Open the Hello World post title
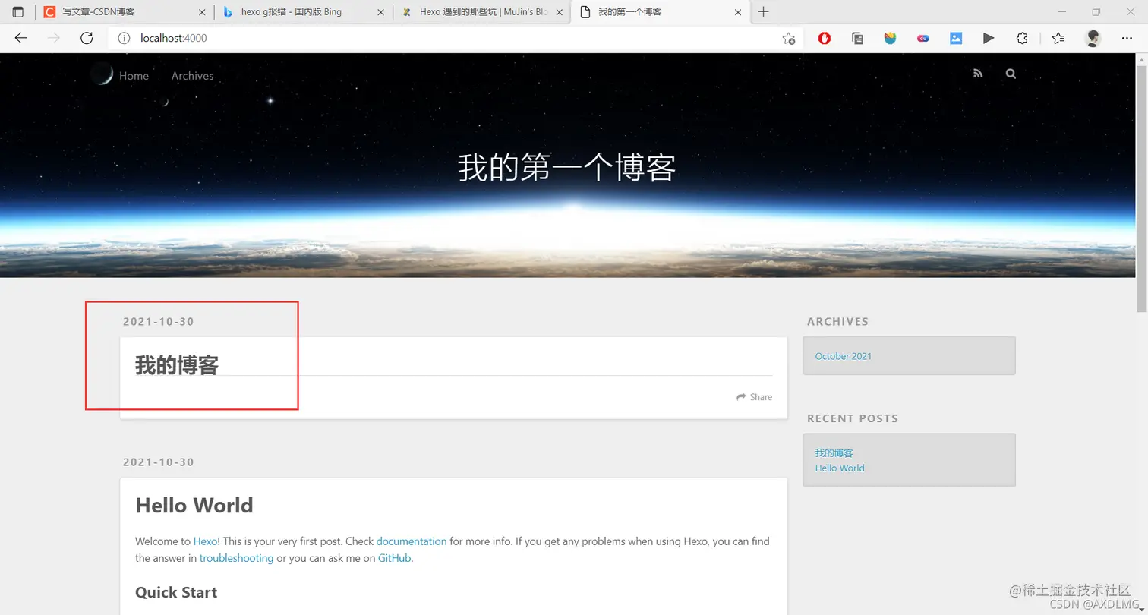Image resolution: width=1148 pixels, height=615 pixels. point(194,506)
